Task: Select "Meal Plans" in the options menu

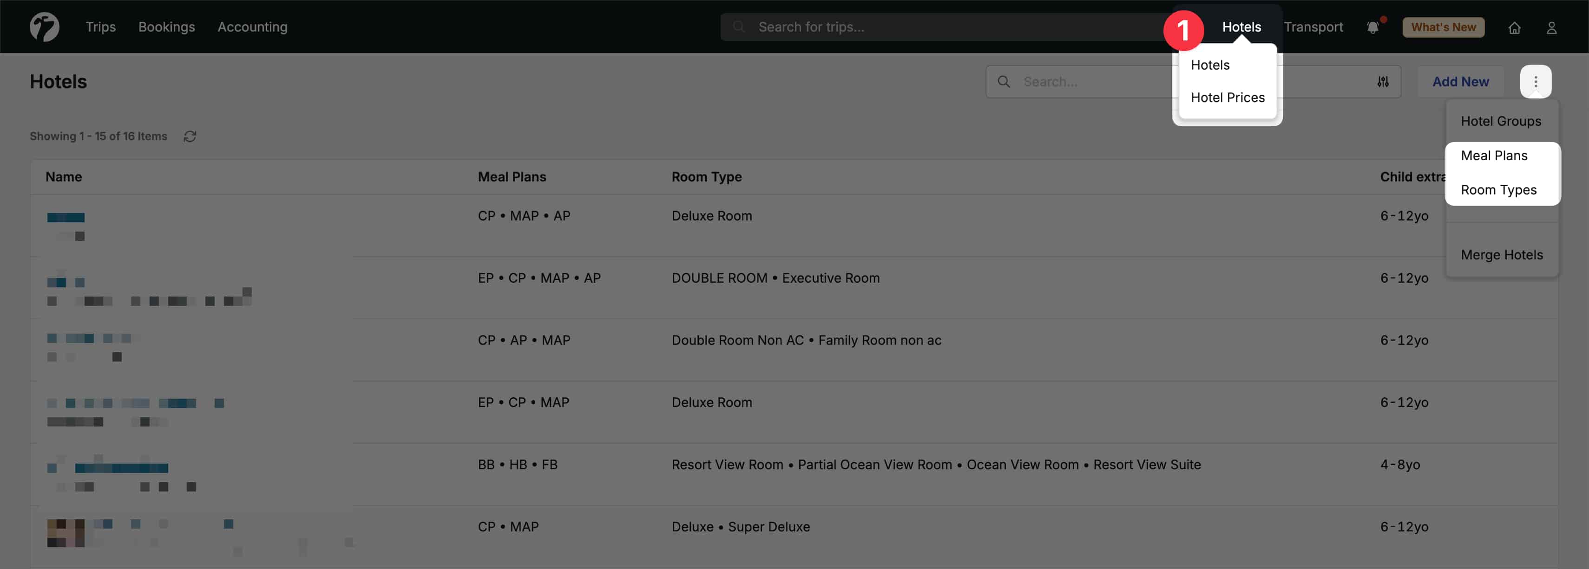Action: [x=1494, y=155]
